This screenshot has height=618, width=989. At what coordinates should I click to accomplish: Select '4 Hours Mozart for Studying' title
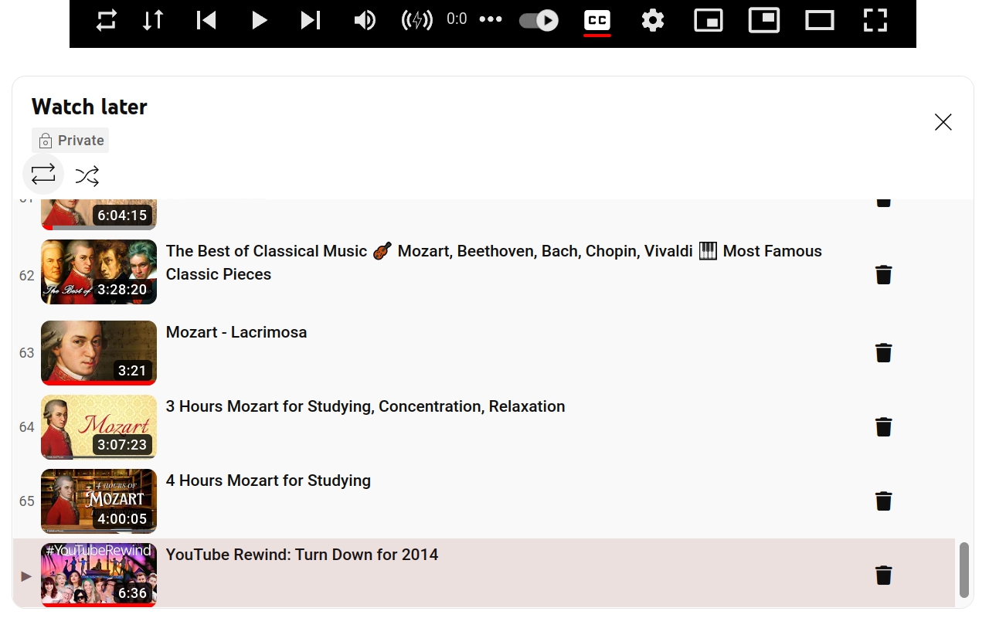pos(268,480)
